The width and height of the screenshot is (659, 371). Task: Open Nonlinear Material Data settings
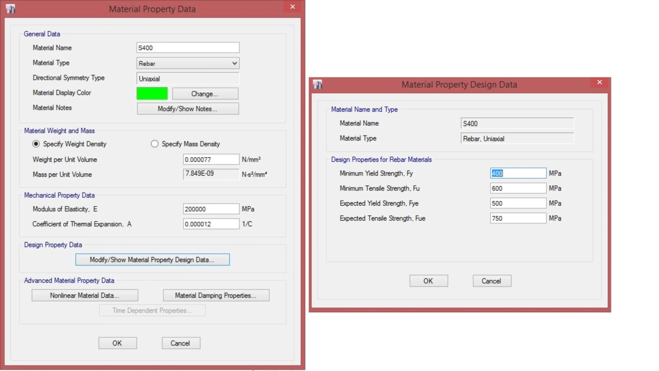(85, 295)
